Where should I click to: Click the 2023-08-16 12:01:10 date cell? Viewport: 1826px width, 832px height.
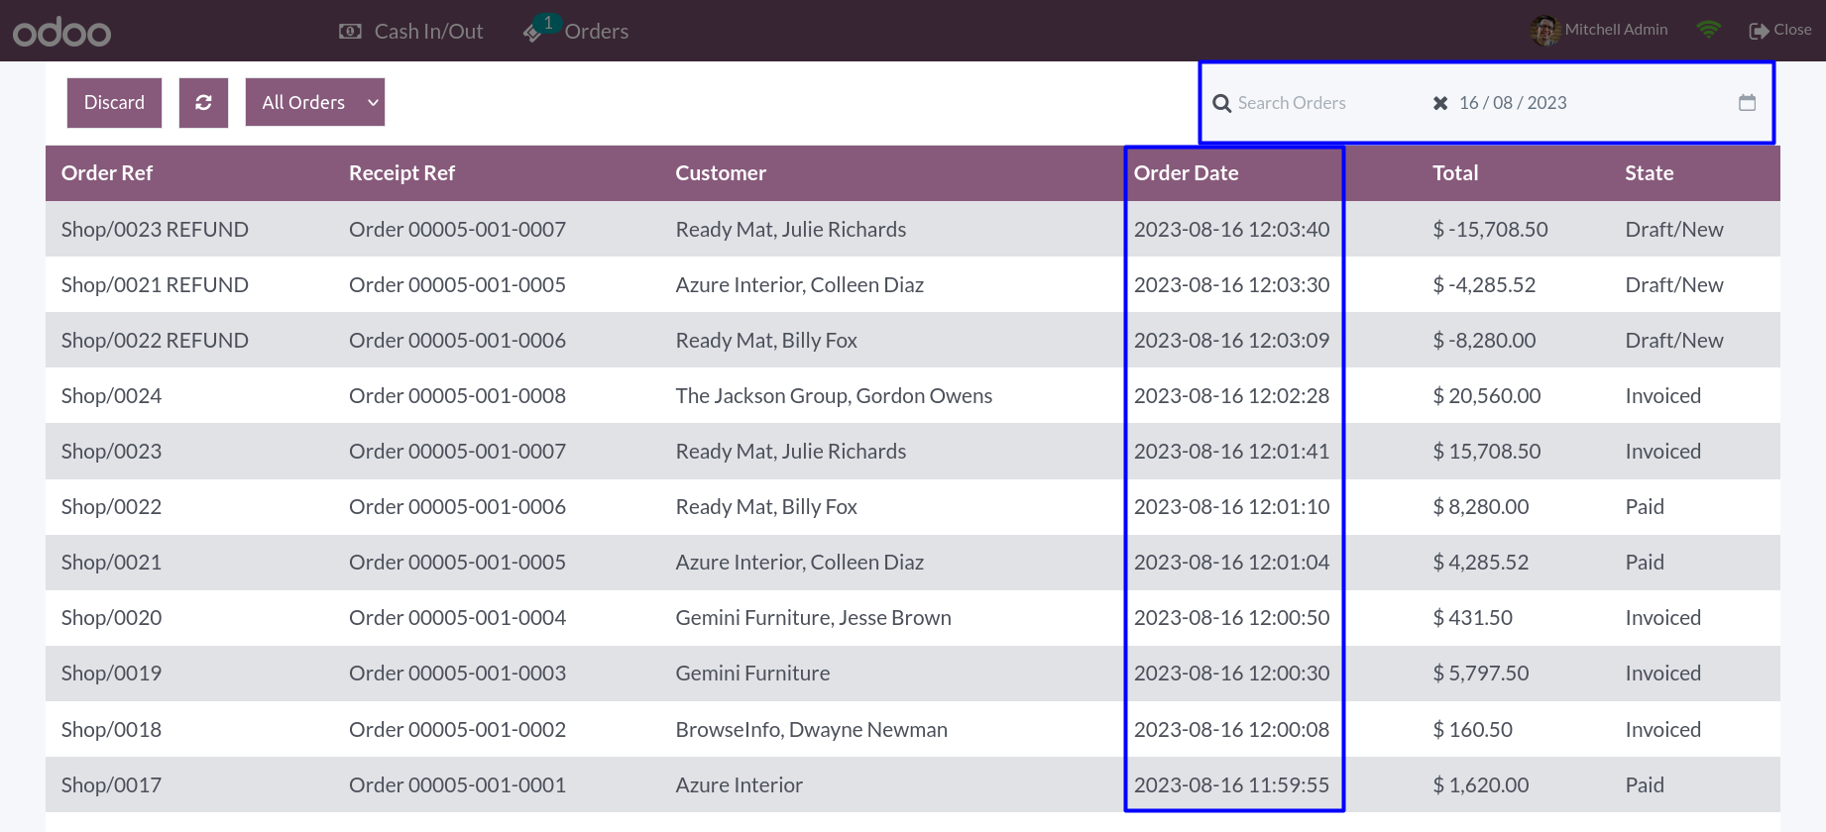1231,507
